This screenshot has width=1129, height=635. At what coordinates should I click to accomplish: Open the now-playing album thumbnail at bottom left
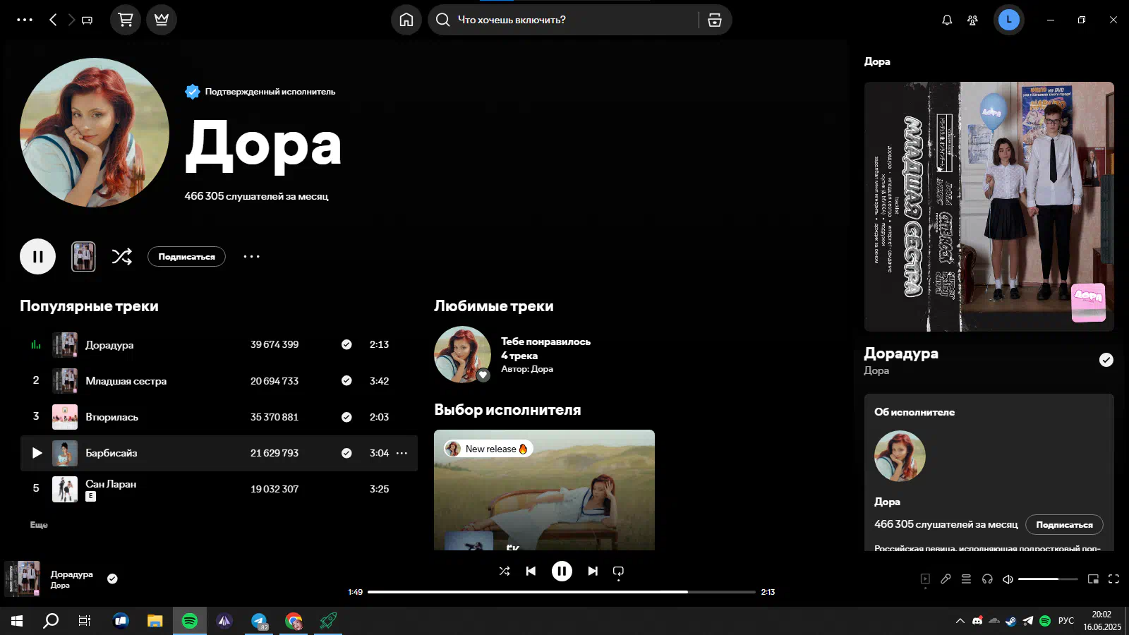(x=23, y=579)
